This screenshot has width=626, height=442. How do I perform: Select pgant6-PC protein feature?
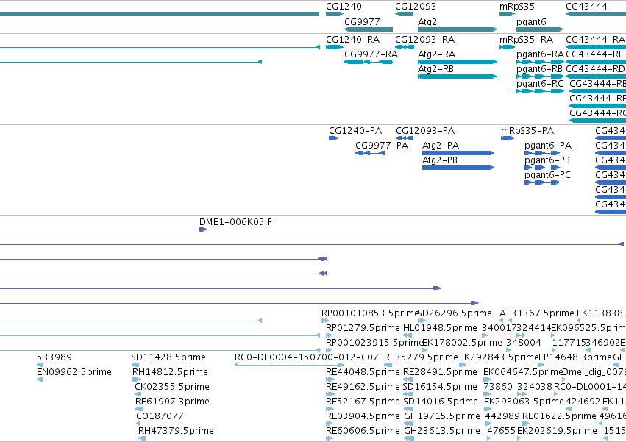[542, 182]
